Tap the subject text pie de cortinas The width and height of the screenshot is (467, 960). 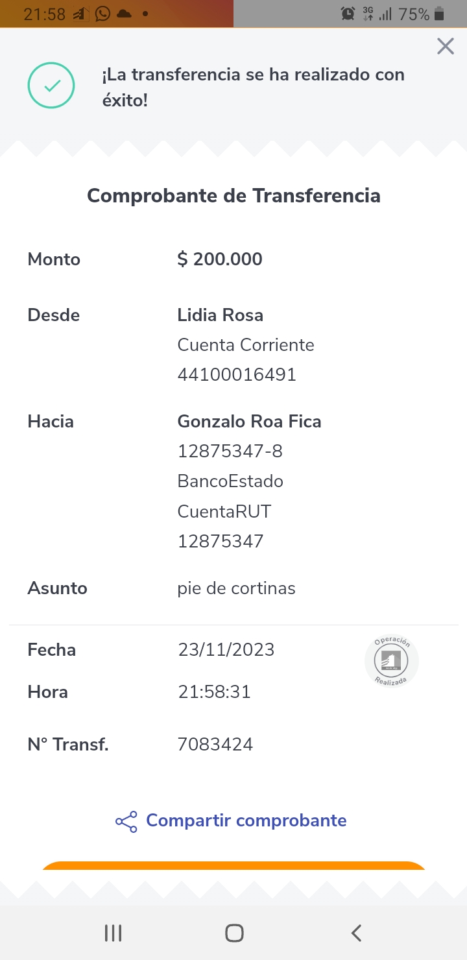point(236,588)
